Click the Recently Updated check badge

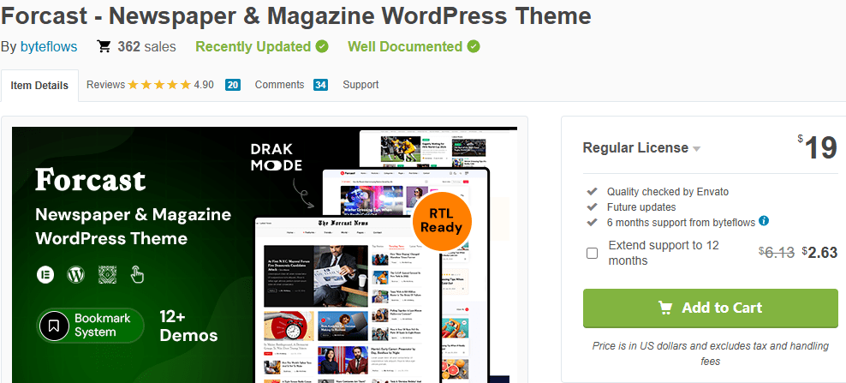[322, 47]
